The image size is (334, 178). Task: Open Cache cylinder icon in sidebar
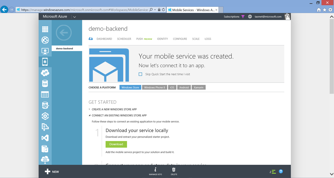(45, 149)
